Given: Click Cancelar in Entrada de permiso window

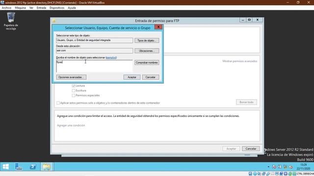Looking at the screenshot, I should 251,149.
